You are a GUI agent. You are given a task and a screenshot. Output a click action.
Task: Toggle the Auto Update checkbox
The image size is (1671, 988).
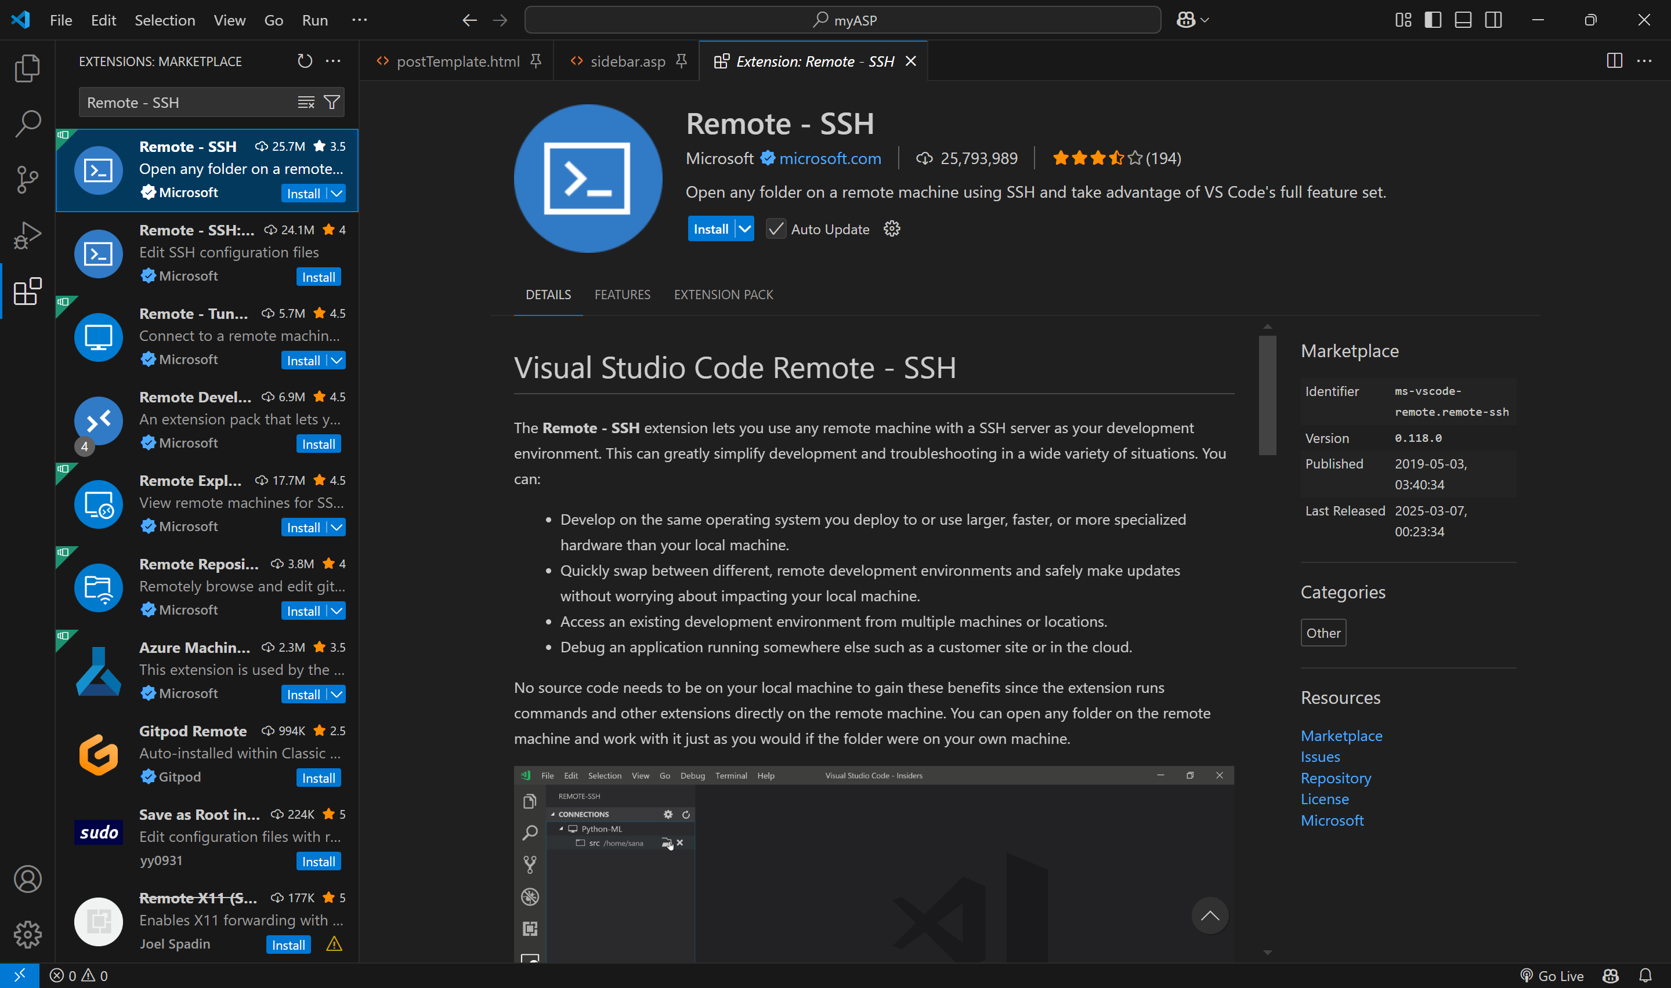pyautogui.click(x=776, y=229)
